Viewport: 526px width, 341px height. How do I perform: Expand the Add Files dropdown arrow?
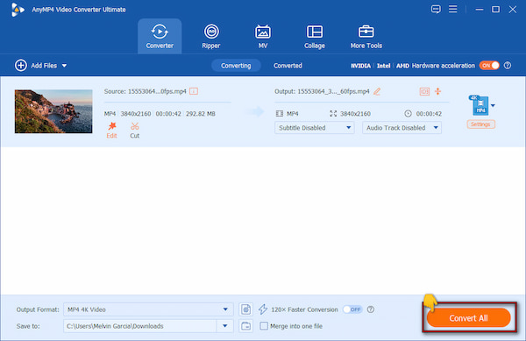point(64,66)
